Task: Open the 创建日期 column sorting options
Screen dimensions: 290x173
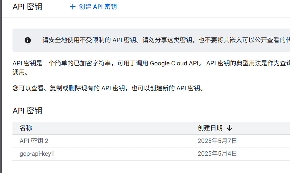Action: tap(211, 128)
